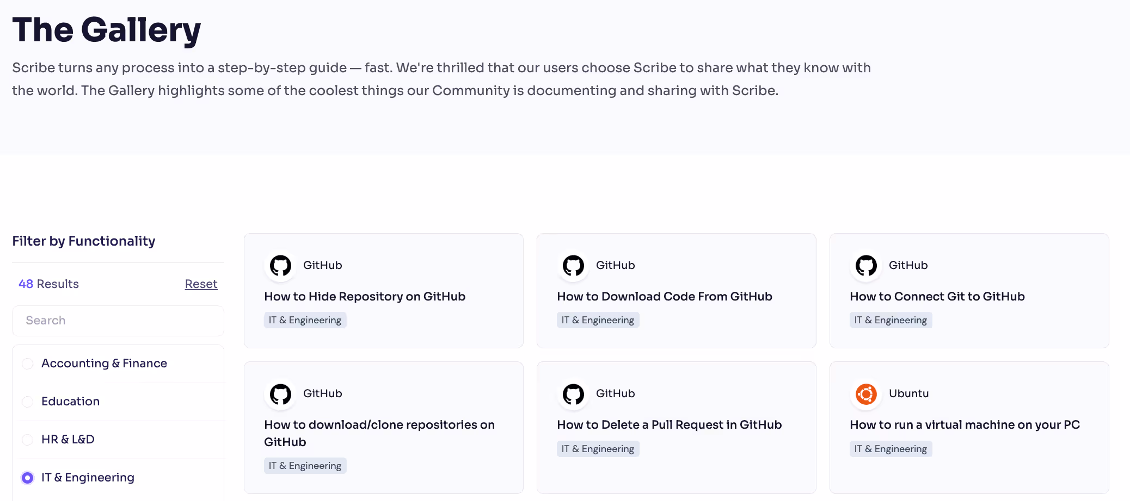The height and width of the screenshot is (501, 1130).
Task: Open How to Hide Repository on GitHub
Action: click(365, 297)
